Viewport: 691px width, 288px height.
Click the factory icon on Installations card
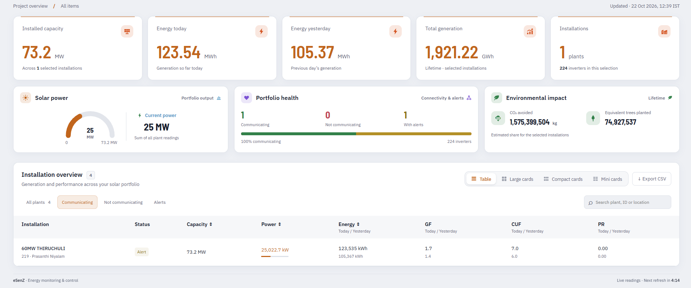664,31
